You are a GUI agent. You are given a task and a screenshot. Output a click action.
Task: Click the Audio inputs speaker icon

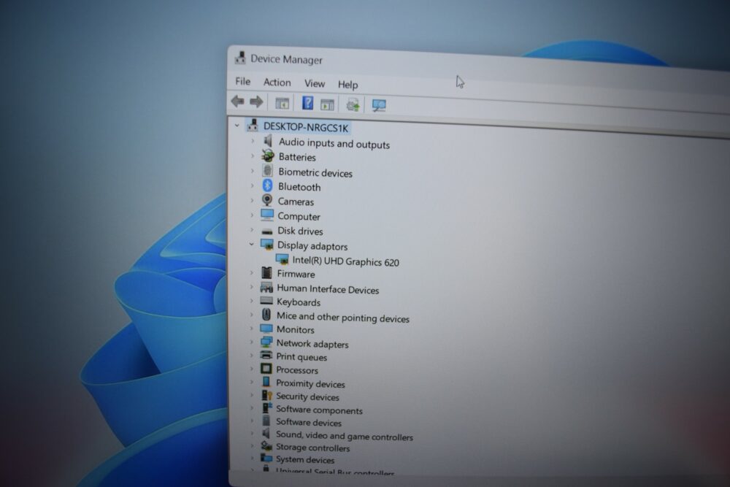tap(268, 141)
